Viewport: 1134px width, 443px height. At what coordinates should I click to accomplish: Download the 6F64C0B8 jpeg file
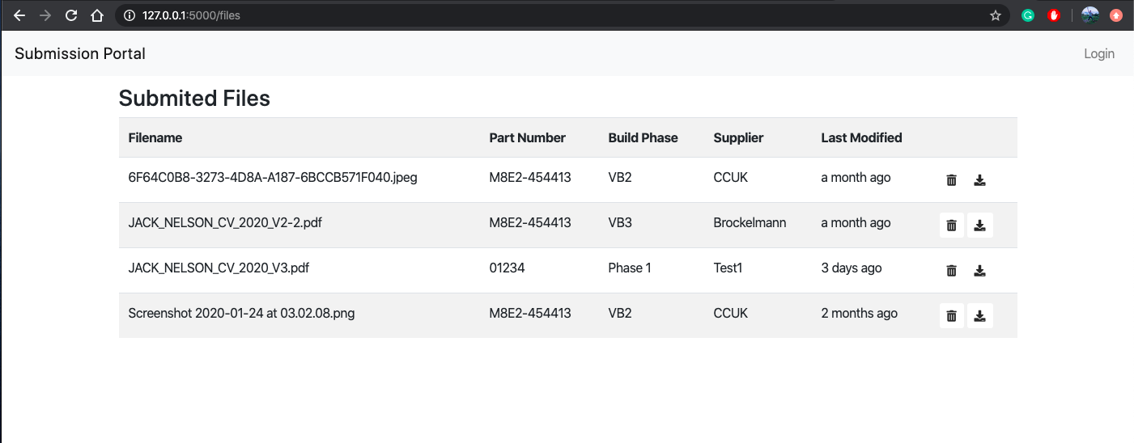(979, 180)
